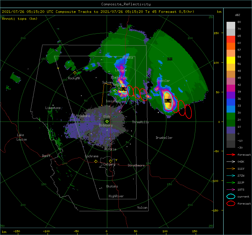This screenshot has width=252, height=235.
Task: Click the UTC timestamp header line
Action: [98, 12]
